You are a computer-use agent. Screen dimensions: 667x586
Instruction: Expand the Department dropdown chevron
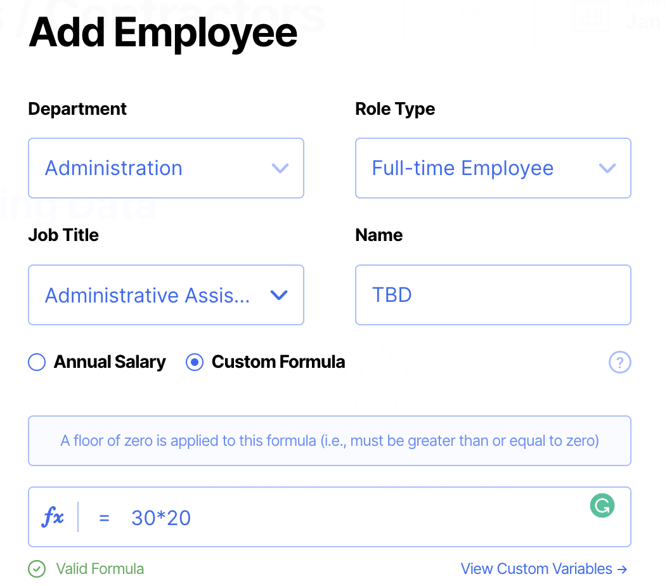[x=280, y=169]
